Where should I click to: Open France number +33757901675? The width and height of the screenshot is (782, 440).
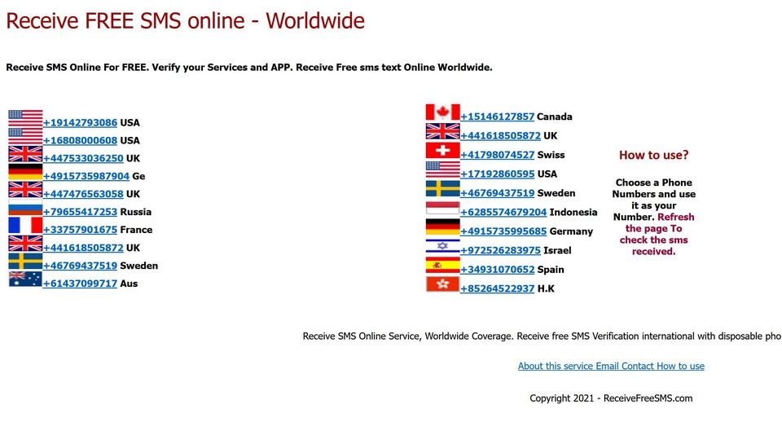(x=81, y=230)
